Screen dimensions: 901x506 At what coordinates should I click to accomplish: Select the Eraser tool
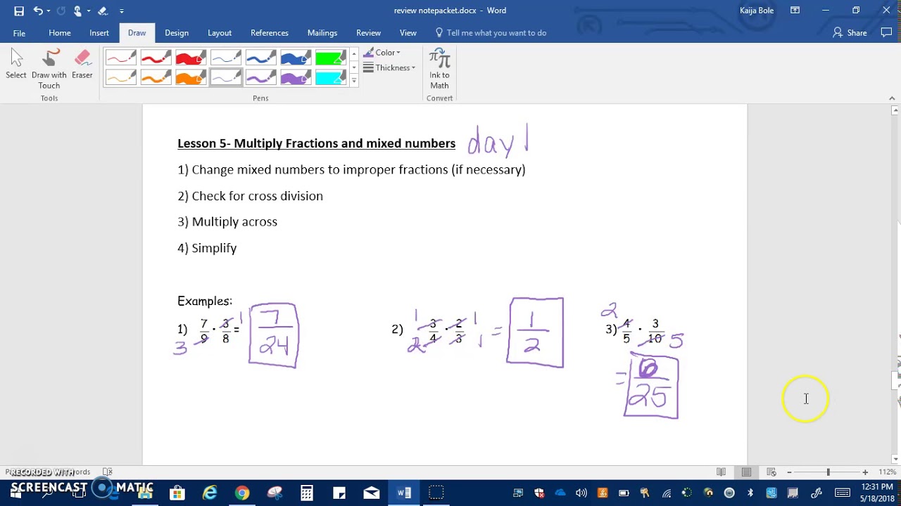tap(82, 65)
